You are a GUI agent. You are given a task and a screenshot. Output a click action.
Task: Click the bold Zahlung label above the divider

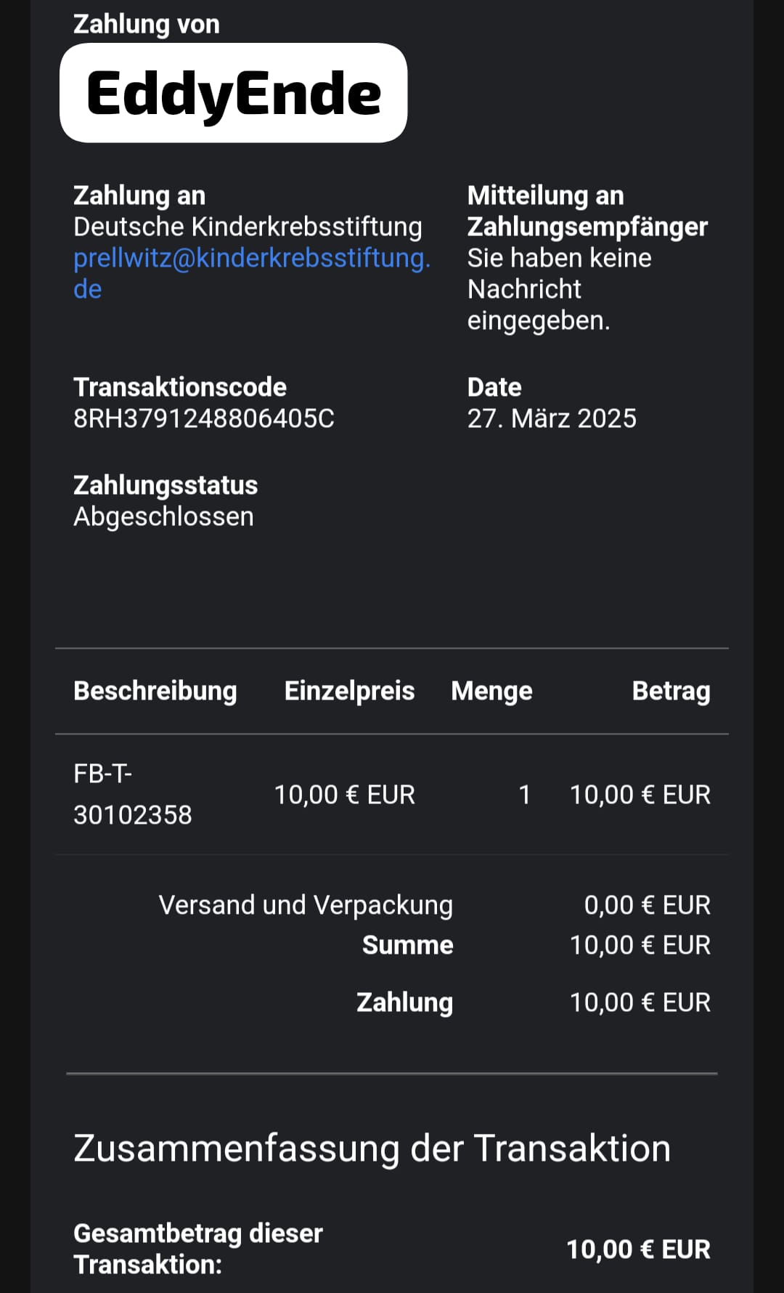click(x=404, y=1002)
